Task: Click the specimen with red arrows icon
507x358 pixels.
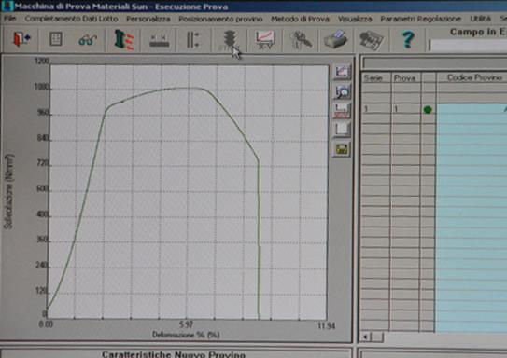Action: (124, 40)
